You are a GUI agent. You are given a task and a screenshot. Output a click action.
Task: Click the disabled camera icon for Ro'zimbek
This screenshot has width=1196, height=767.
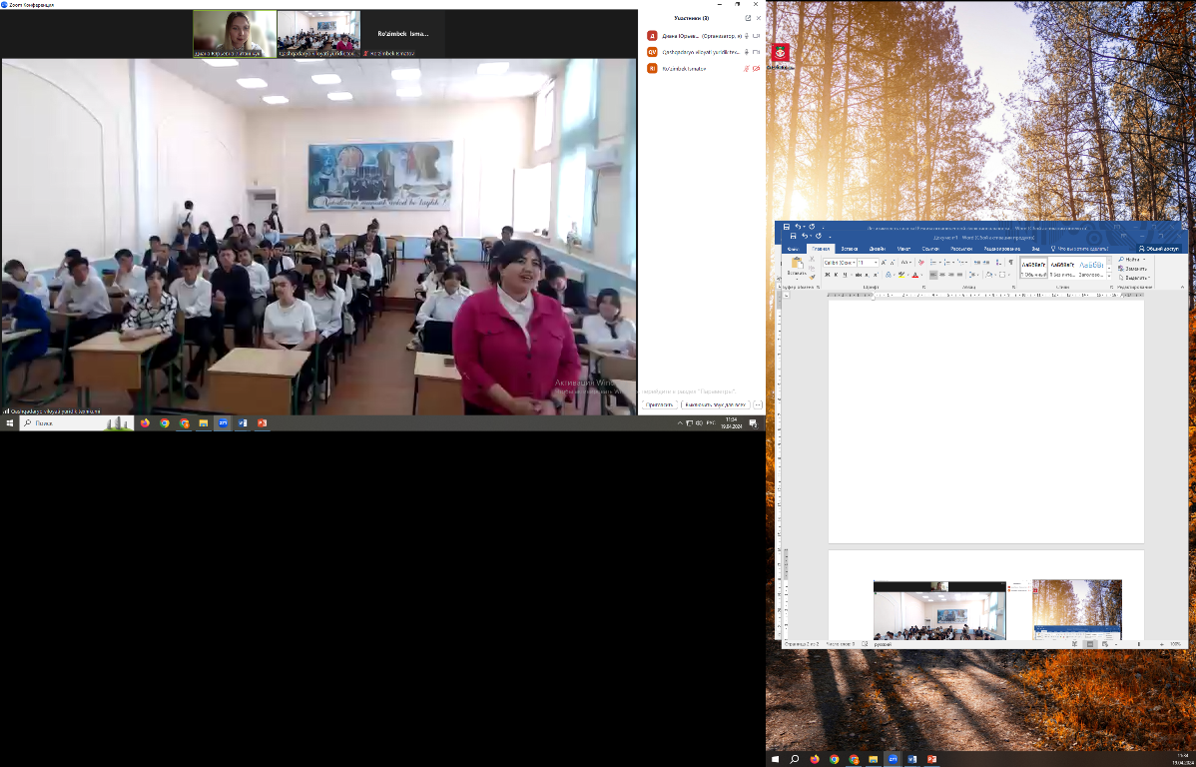[757, 69]
